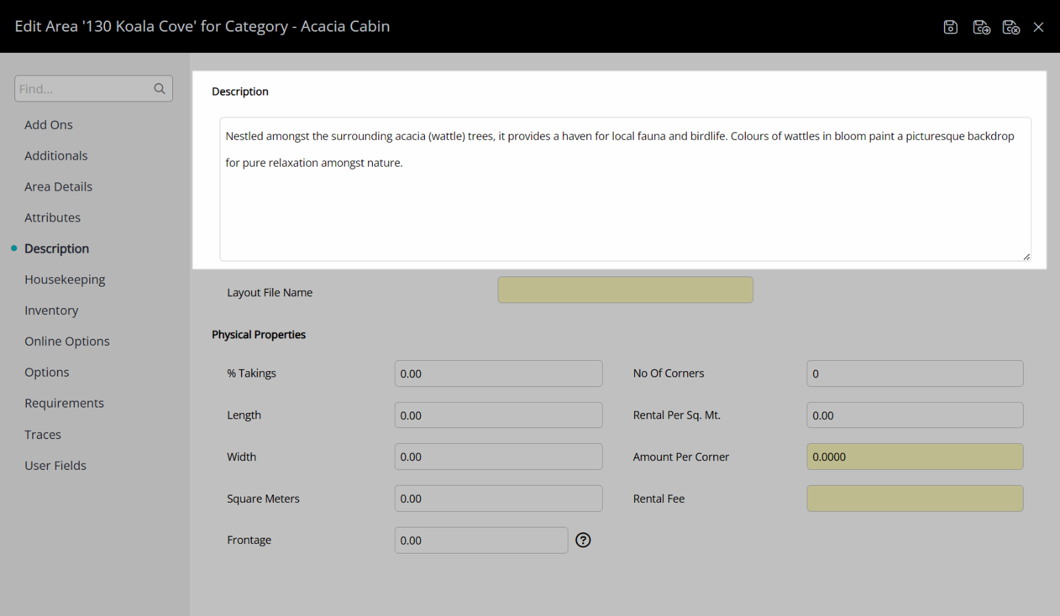Click the Width input field

[498, 456]
